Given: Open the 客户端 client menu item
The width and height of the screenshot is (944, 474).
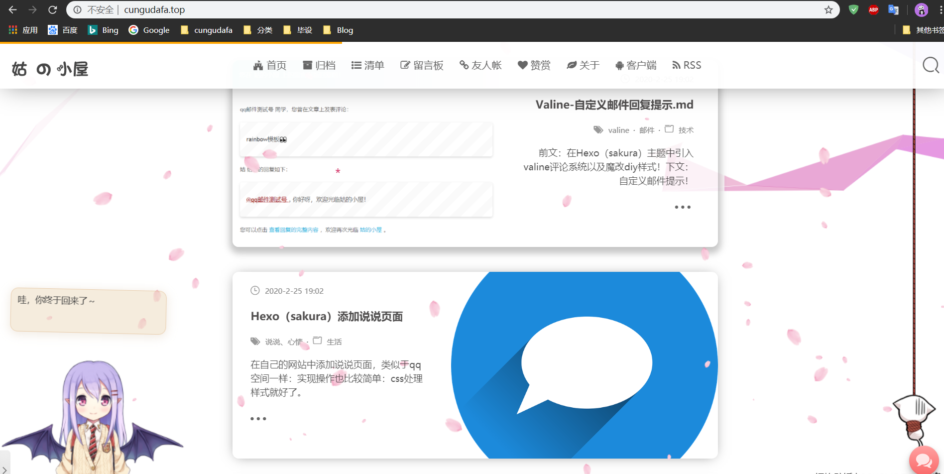Looking at the screenshot, I should 636,65.
